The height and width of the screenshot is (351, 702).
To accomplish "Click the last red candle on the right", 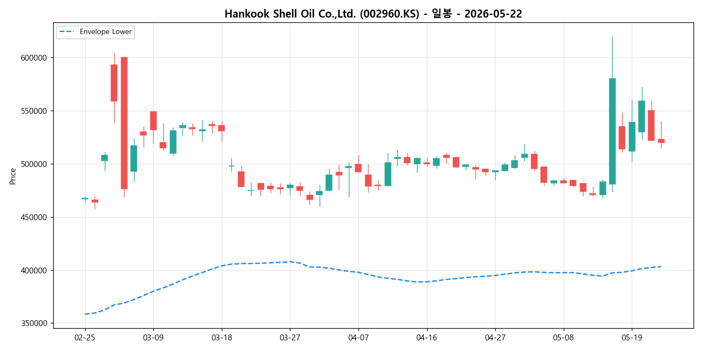I will tap(661, 141).
